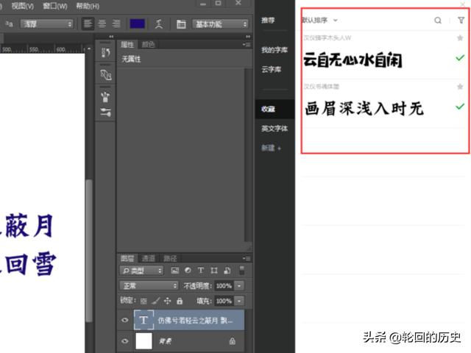Click the create warped text icon
Image resolution: width=471 pixels, height=353 pixels.
pos(158,24)
